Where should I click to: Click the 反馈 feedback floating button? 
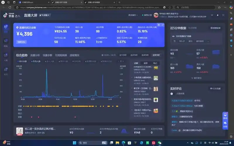(225, 125)
